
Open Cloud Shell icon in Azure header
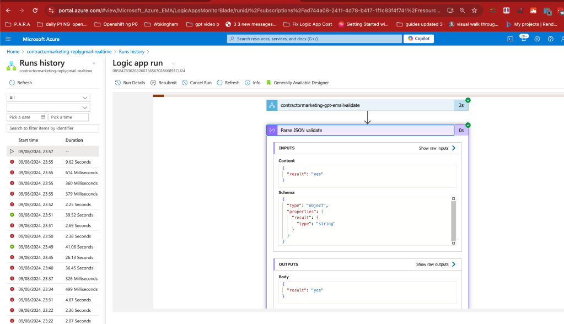pyautogui.click(x=510, y=39)
